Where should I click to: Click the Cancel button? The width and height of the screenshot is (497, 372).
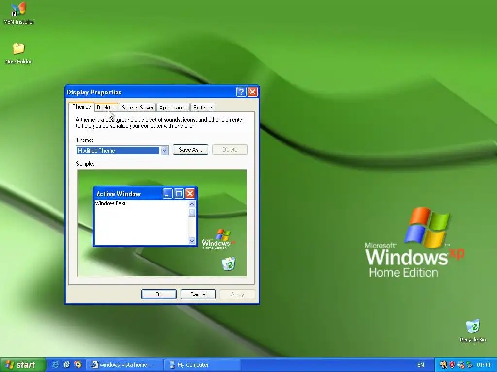pyautogui.click(x=198, y=294)
